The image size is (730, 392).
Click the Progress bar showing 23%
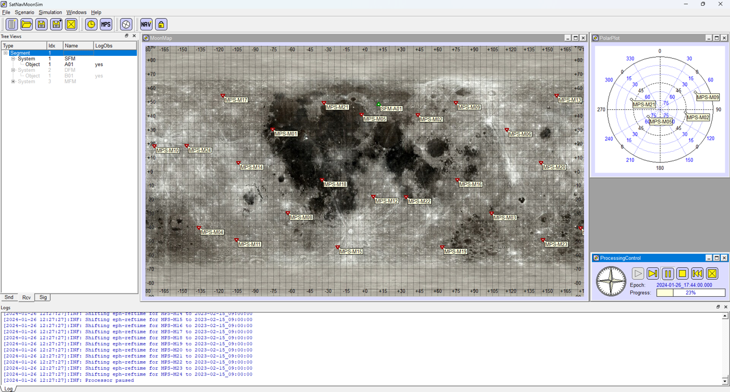tap(690, 292)
